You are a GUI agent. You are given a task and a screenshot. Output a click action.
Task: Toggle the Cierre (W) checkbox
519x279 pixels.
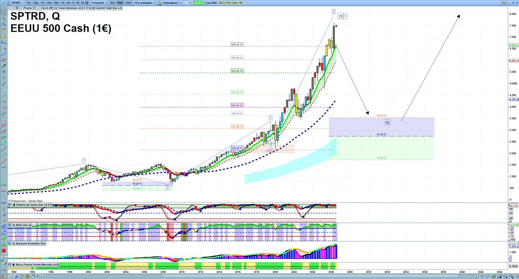[x=39, y=8]
